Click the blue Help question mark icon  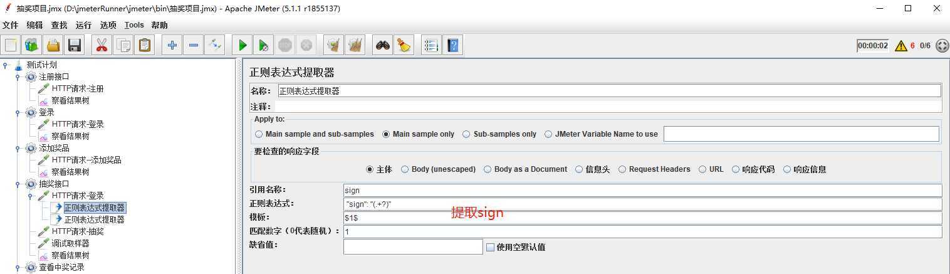pos(452,45)
